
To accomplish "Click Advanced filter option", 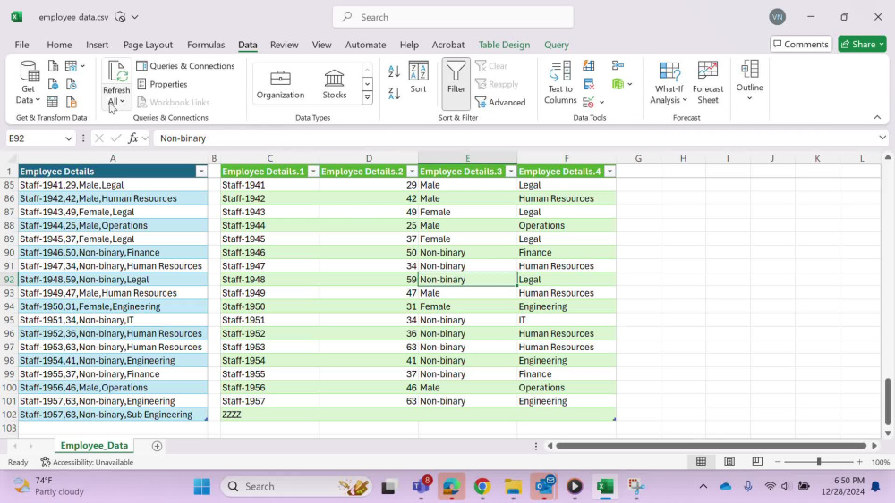I will tap(500, 103).
